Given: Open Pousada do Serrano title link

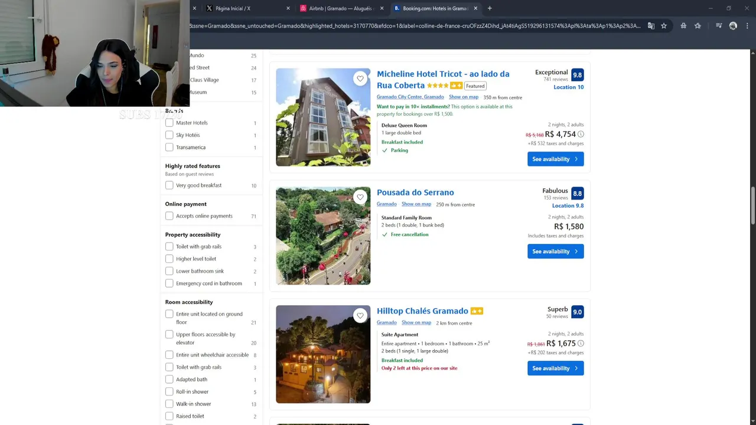Looking at the screenshot, I should (x=415, y=192).
